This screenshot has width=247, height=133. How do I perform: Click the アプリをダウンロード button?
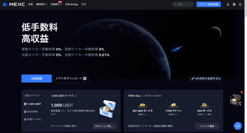pos(71,79)
